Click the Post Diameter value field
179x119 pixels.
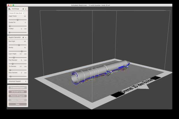tap(21, 60)
